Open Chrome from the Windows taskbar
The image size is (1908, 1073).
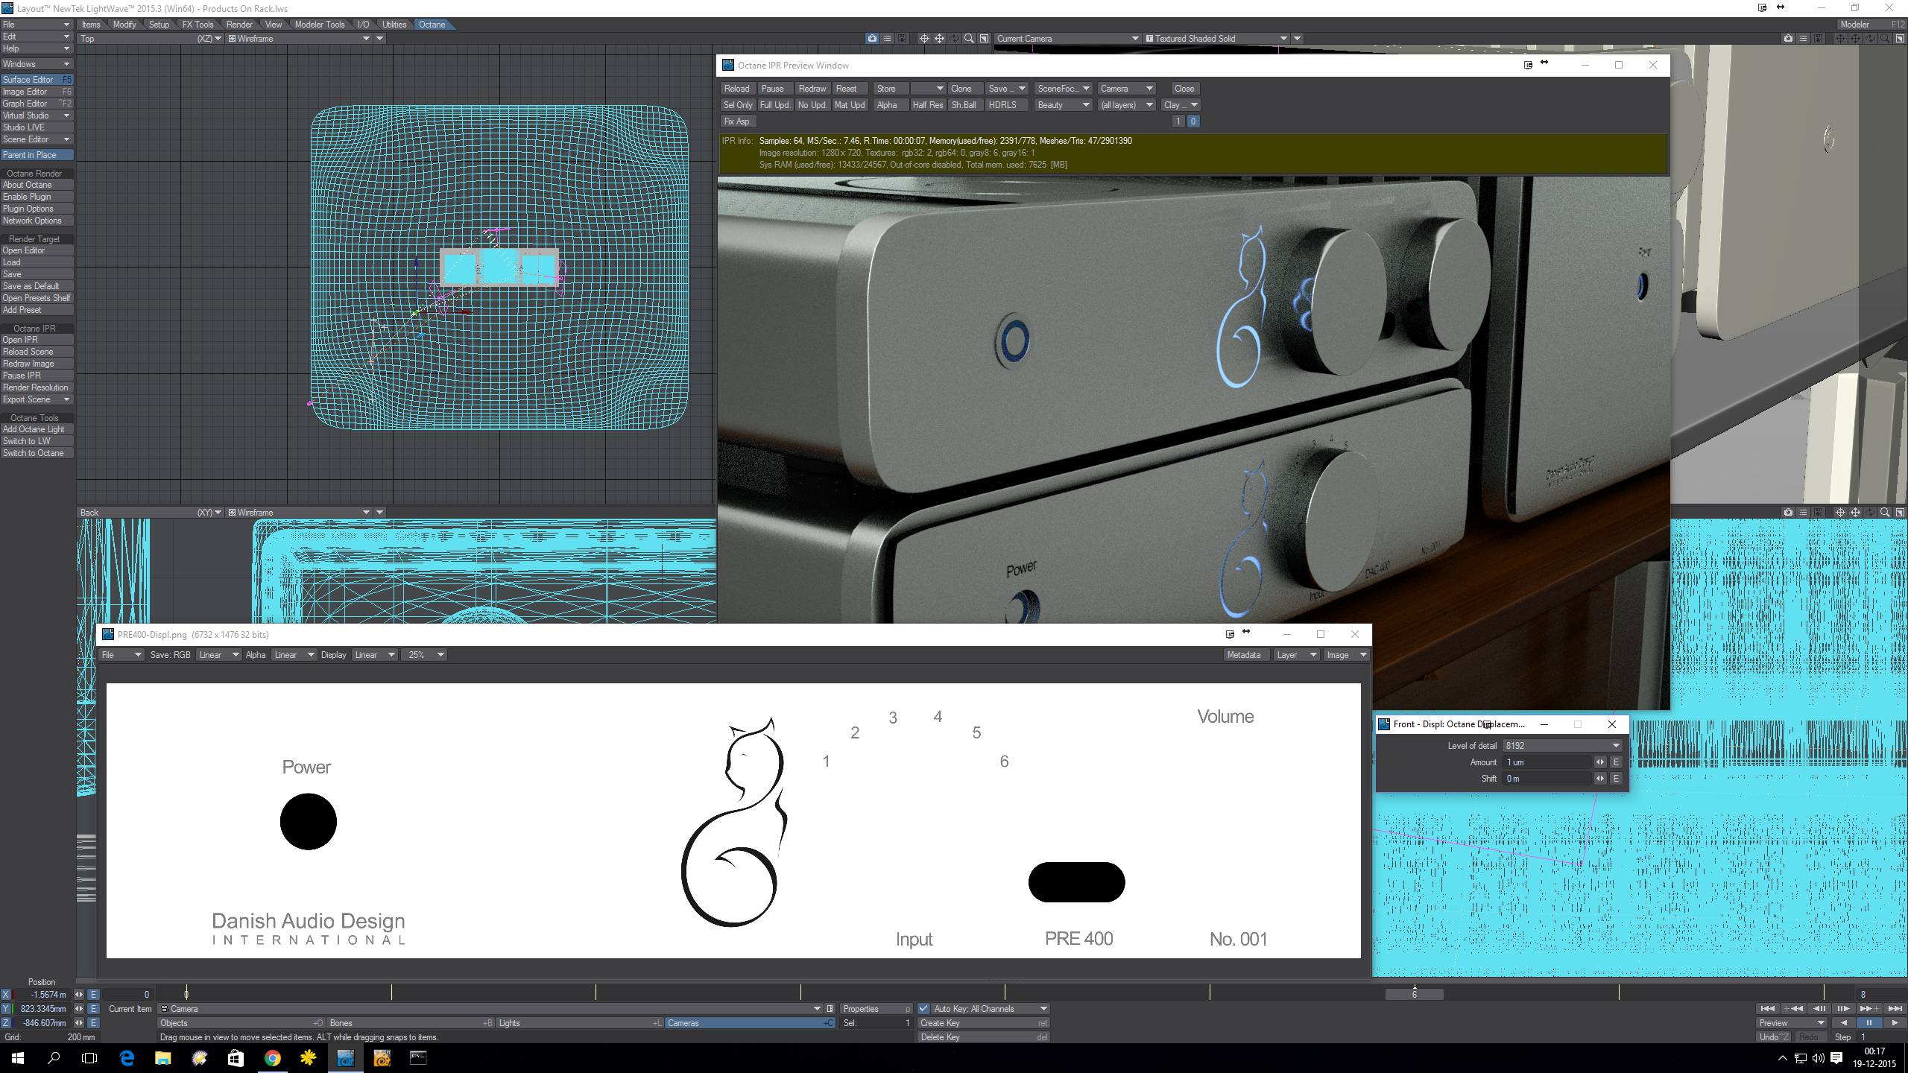click(272, 1057)
